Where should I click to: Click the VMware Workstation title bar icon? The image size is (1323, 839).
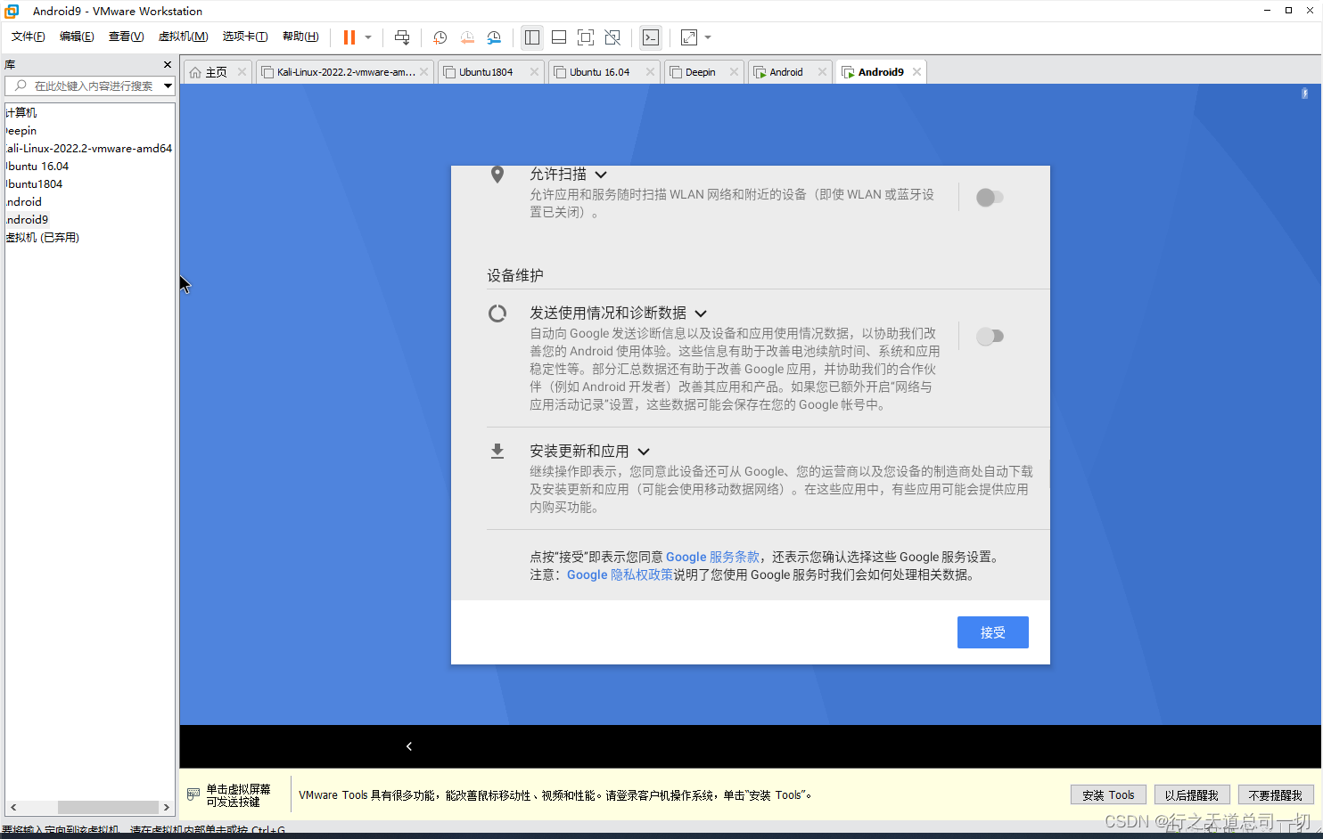pyautogui.click(x=12, y=11)
